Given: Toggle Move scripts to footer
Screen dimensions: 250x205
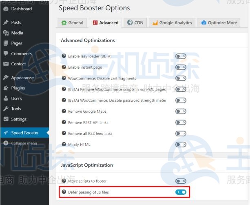Looking at the screenshot, I should pyautogui.click(x=181, y=181).
